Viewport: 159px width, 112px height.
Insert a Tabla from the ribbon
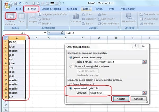(21, 18)
